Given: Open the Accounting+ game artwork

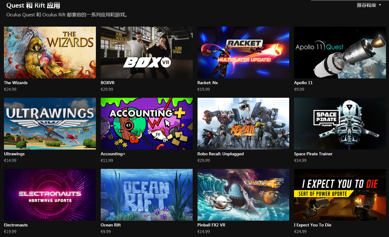Looking at the screenshot, I should click(147, 123).
